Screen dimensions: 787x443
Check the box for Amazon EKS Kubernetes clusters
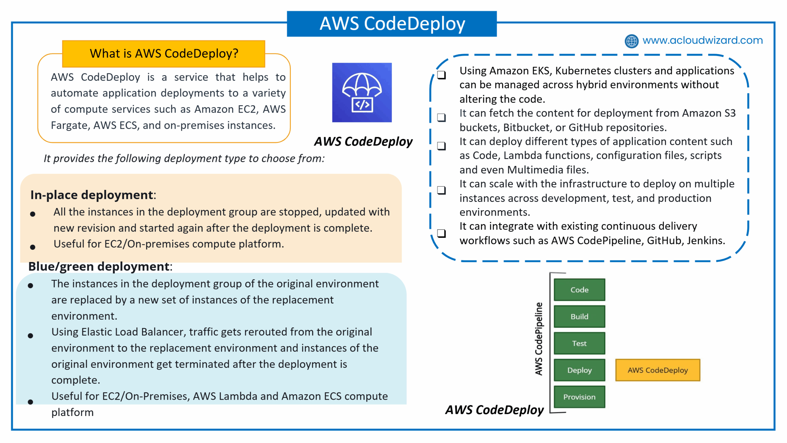(x=441, y=75)
